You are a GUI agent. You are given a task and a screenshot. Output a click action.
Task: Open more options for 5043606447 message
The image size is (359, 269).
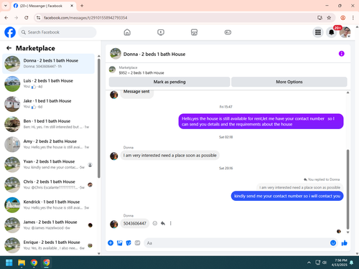coord(171,223)
